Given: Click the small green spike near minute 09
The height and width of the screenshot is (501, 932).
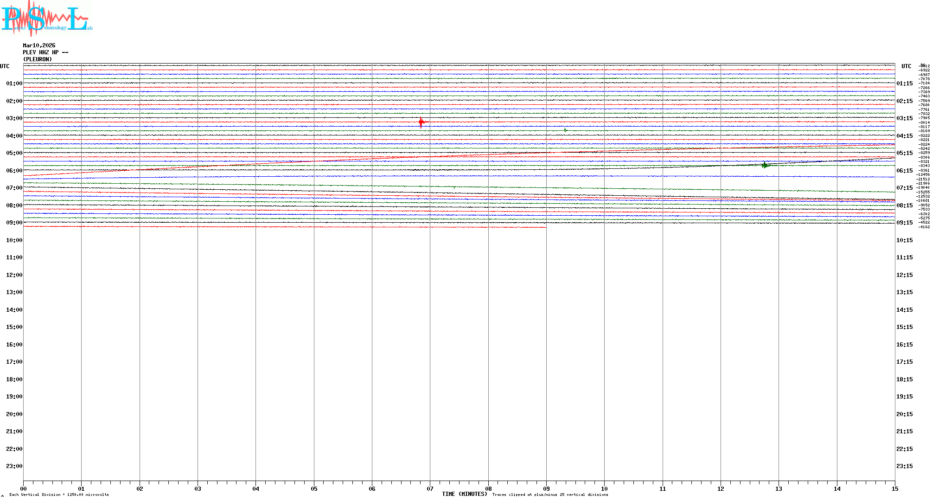Looking at the screenshot, I should click(x=565, y=130).
